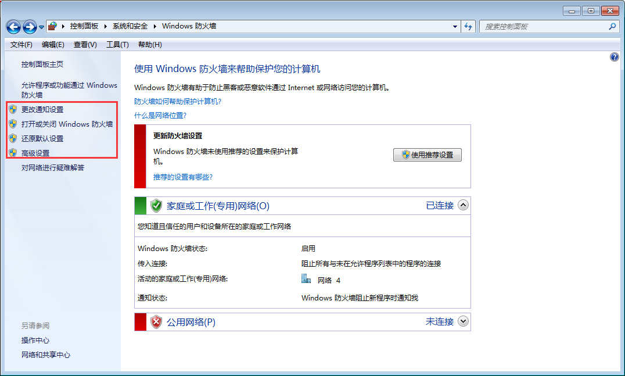Click the 网络 4 network icon
Image resolution: width=625 pixels, height=376 pixels.
tap(306, 278)
